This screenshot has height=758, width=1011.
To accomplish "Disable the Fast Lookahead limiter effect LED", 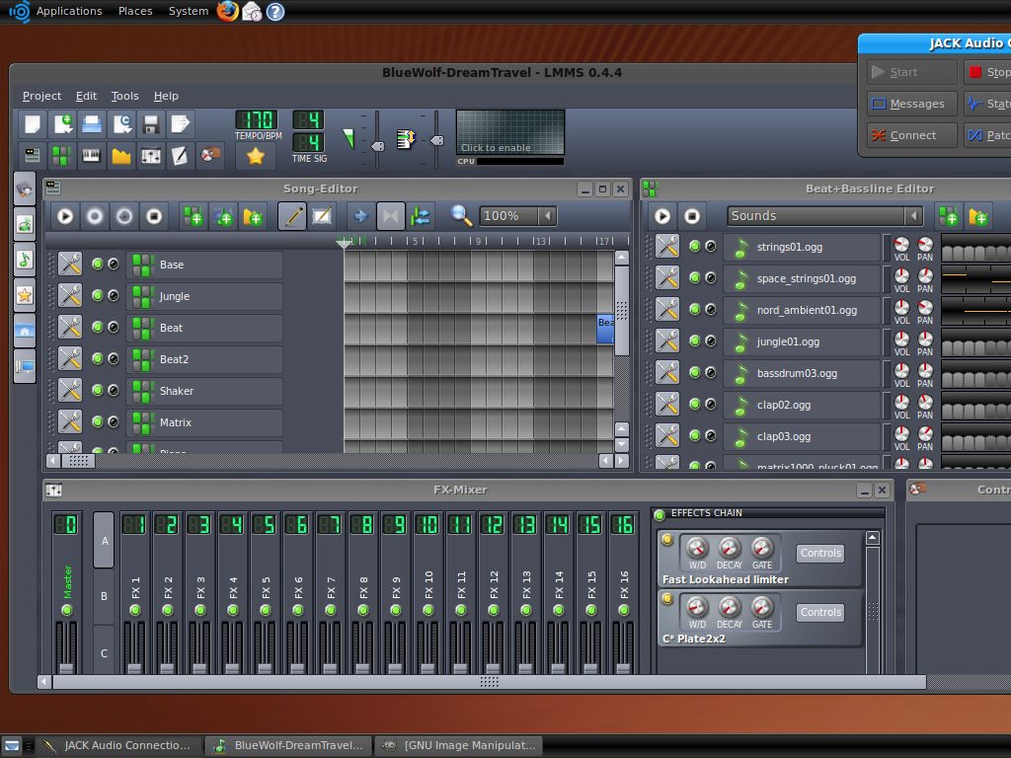I will click(x=666, y=540).
